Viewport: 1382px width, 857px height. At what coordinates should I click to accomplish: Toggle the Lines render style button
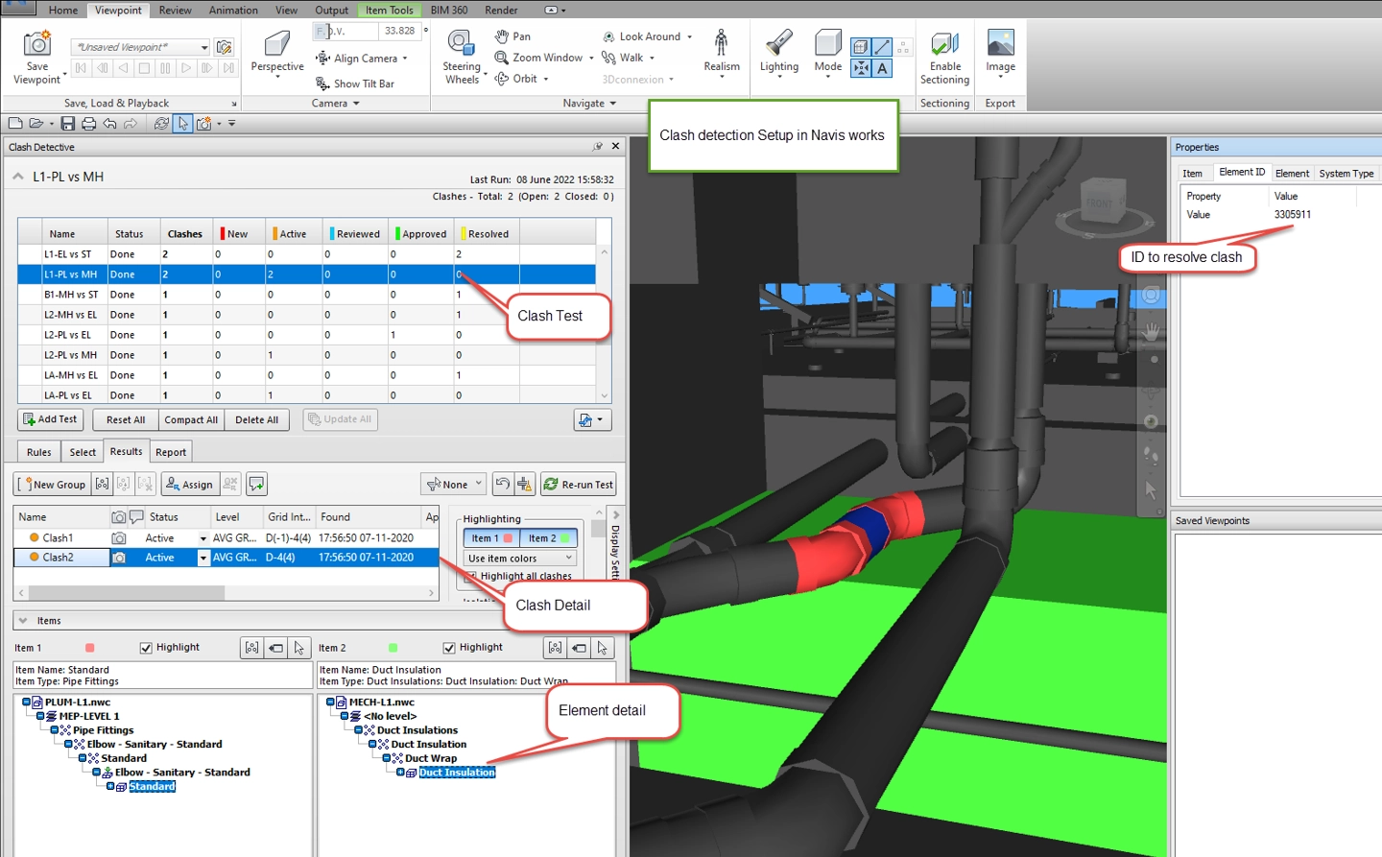(882, 47)
